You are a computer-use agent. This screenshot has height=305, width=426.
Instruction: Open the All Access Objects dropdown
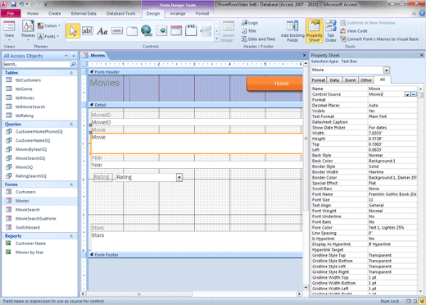click(66, 56)
